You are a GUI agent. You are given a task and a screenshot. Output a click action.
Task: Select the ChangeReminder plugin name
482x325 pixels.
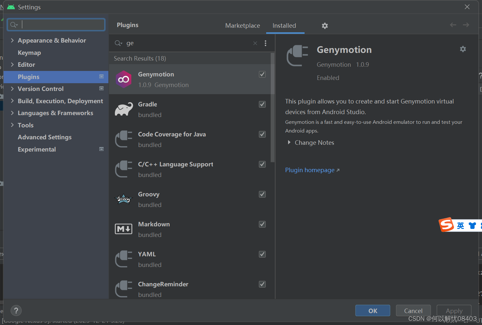click(x=163, y=284)
